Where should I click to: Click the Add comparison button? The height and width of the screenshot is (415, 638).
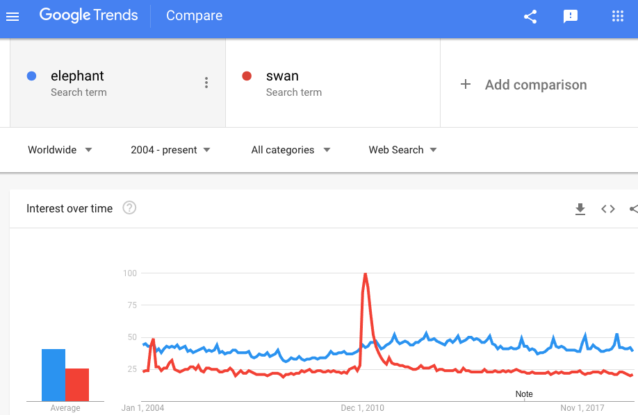click(535, 85)
